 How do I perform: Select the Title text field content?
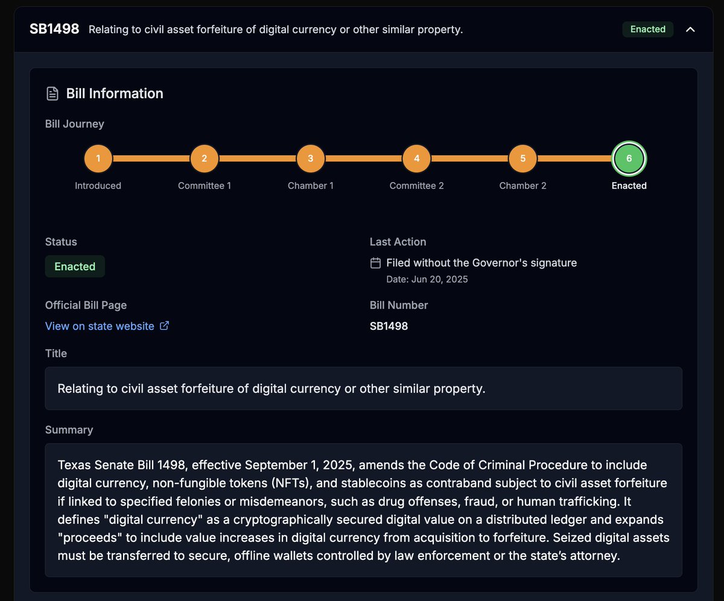[x=272, y=388]
